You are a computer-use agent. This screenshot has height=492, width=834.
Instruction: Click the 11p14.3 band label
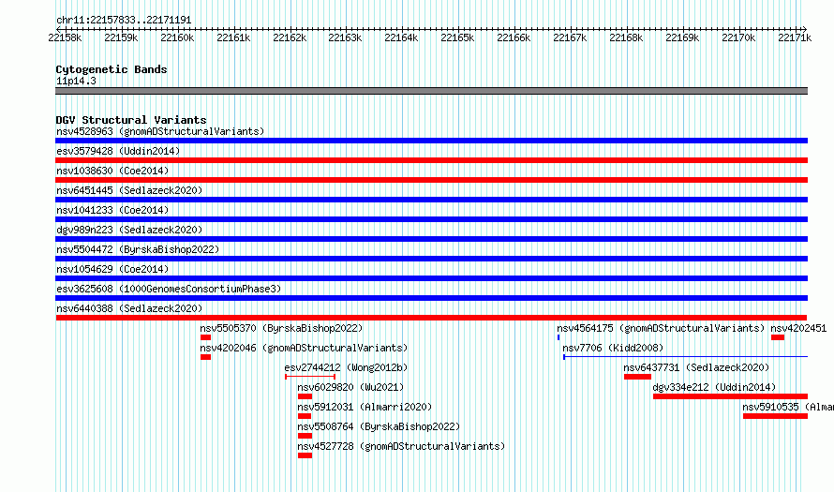pyautogui.click(x=76, y=81)
